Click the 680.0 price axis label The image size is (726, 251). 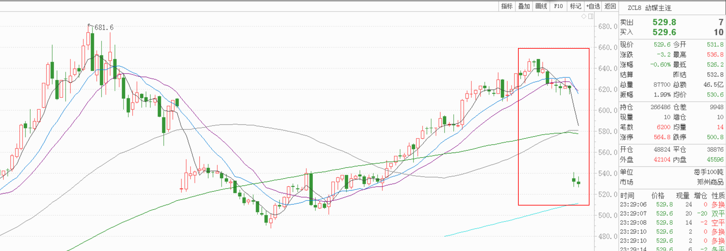click(x=608, y=26)
